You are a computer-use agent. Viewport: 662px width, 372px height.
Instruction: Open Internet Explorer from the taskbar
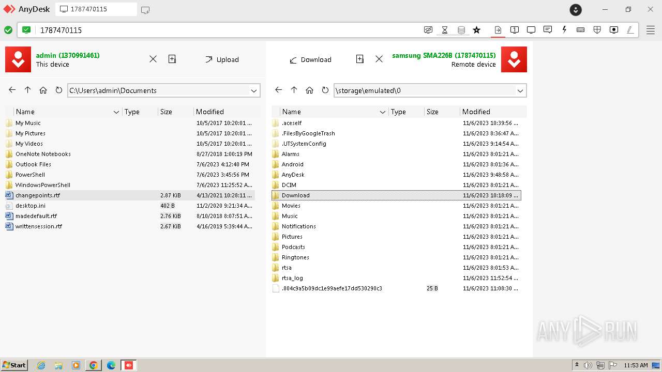[41, 365]
